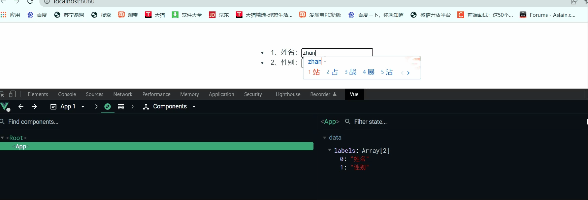Screen dimensions: 588x200
Task: Choose IME candidate 5 沾
Action: point(387,72)
